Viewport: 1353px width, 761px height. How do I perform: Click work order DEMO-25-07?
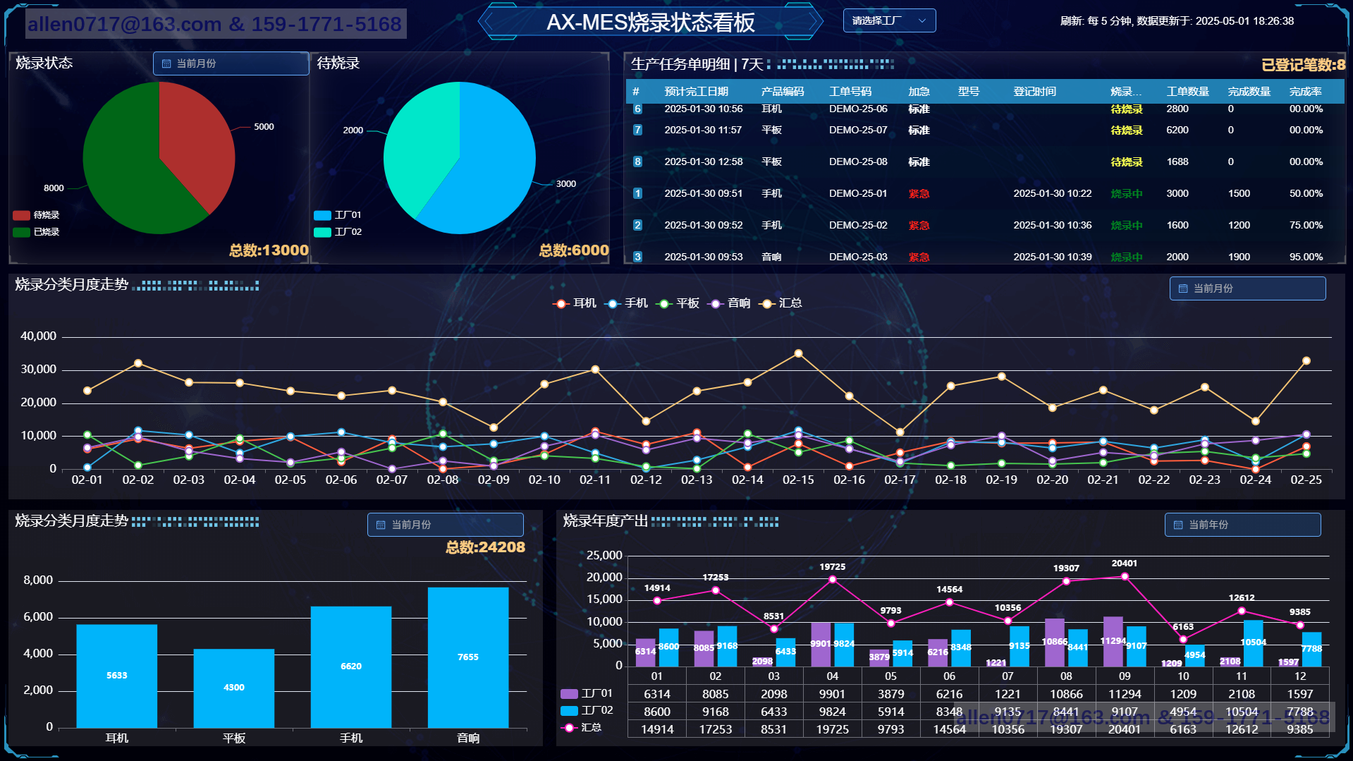pos(858,130)
